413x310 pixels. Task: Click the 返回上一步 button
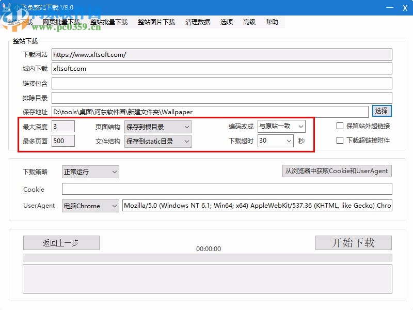[61, 243]
